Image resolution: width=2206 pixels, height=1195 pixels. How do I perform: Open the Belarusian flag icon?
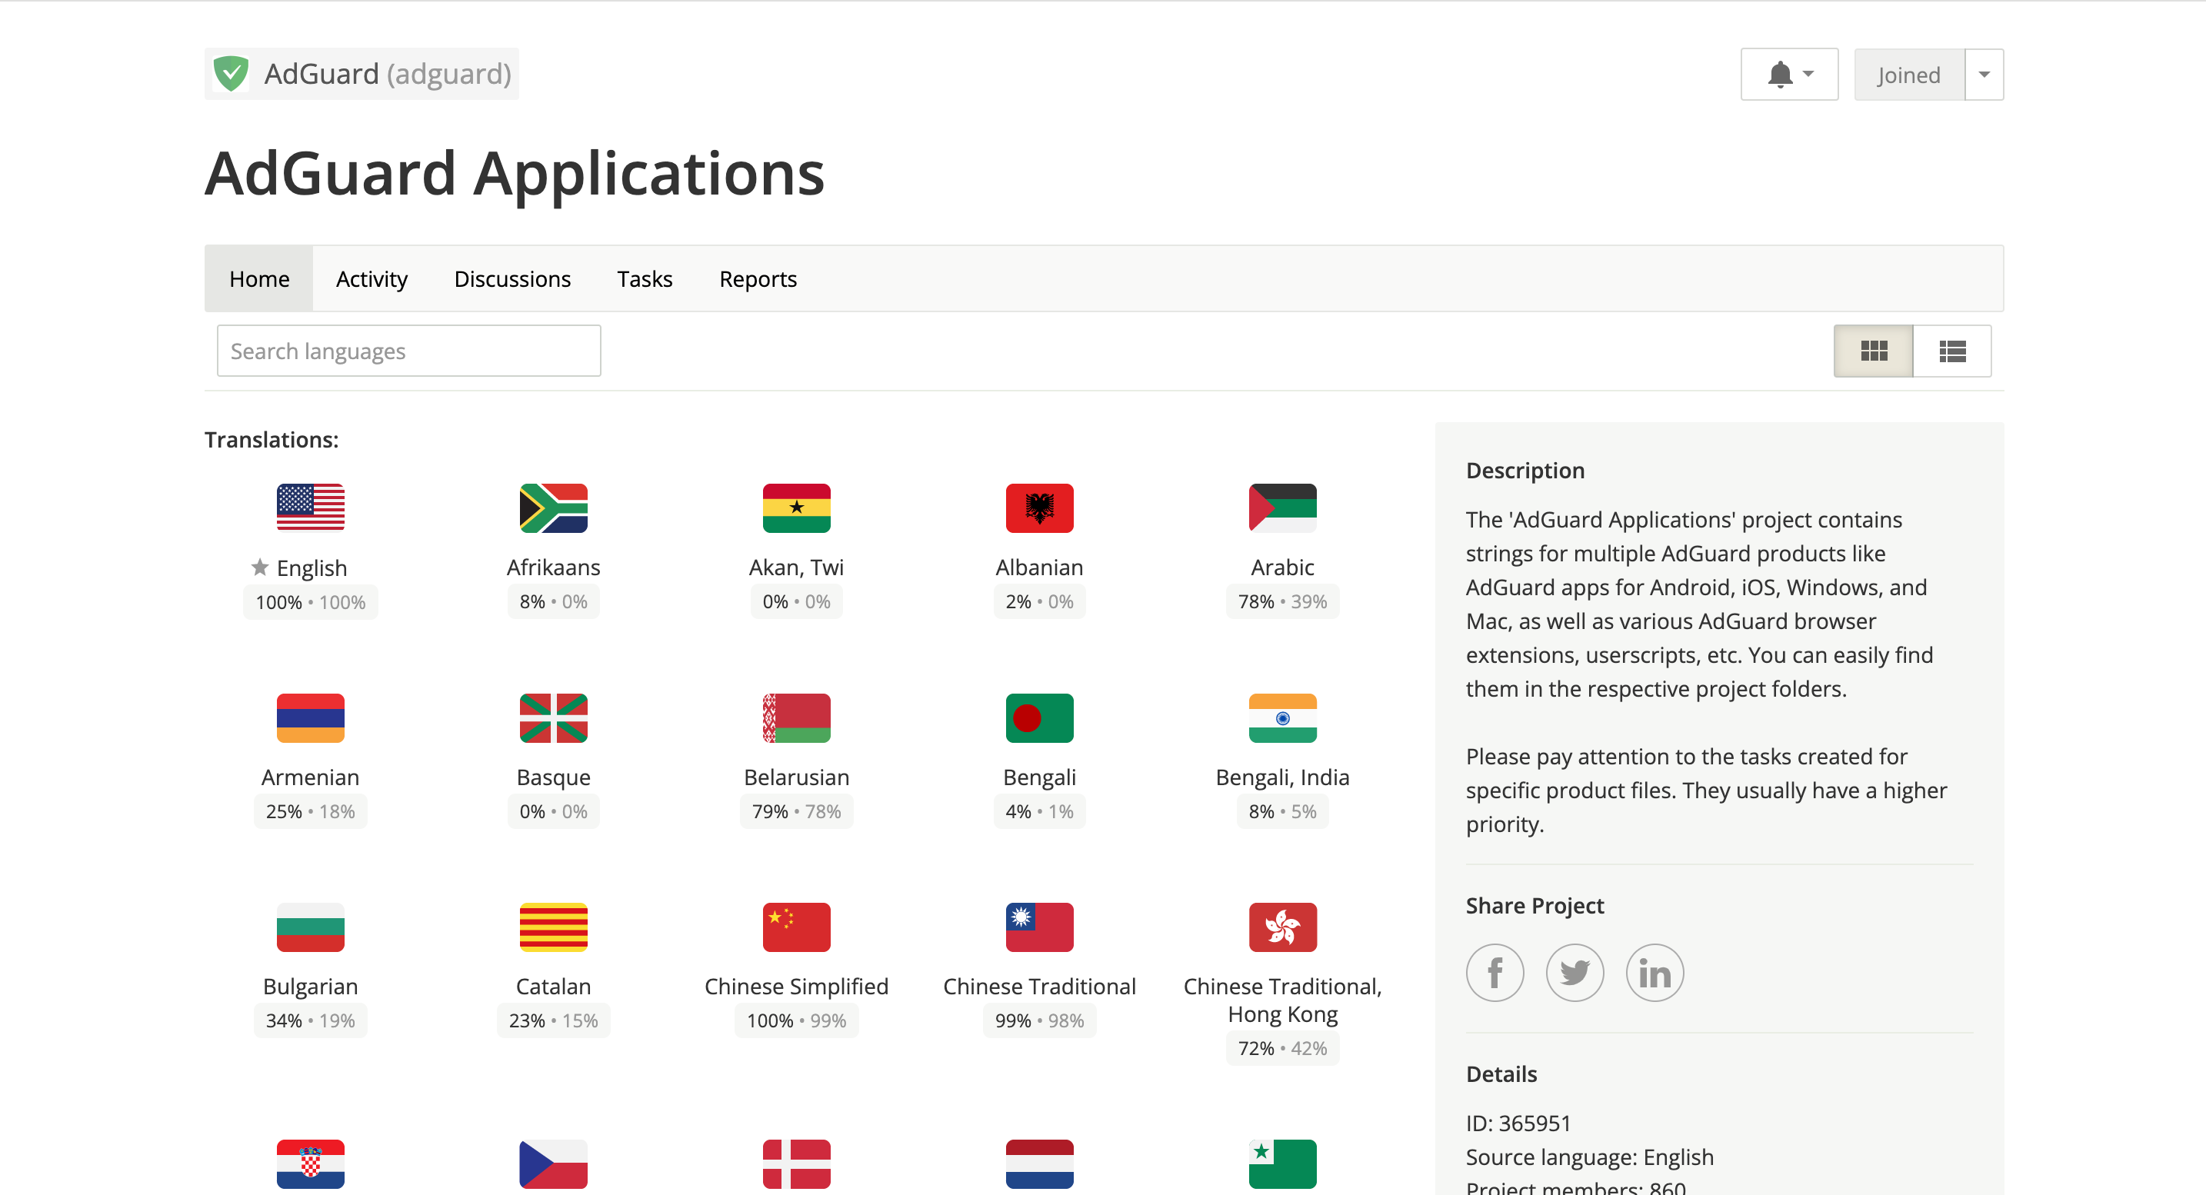[x=796, y=717]
